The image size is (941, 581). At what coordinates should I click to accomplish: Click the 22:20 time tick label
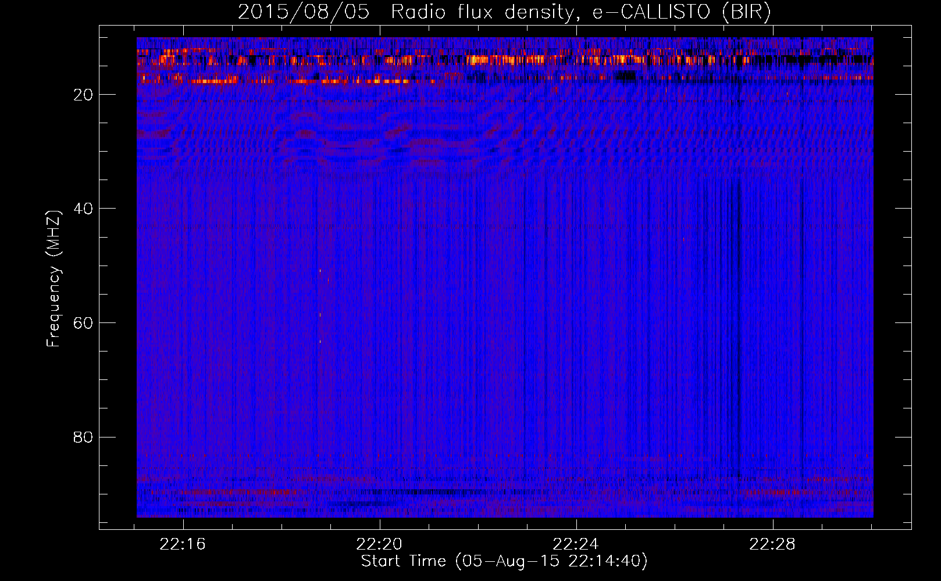(380, 544)
